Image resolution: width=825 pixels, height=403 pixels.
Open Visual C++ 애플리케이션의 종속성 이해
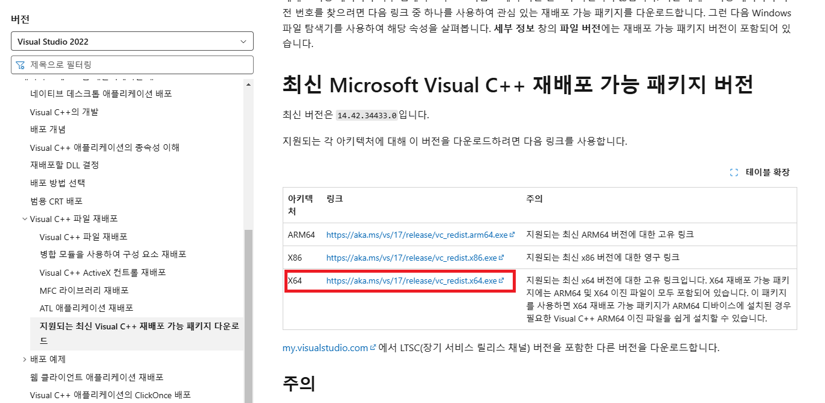(104, 147)
